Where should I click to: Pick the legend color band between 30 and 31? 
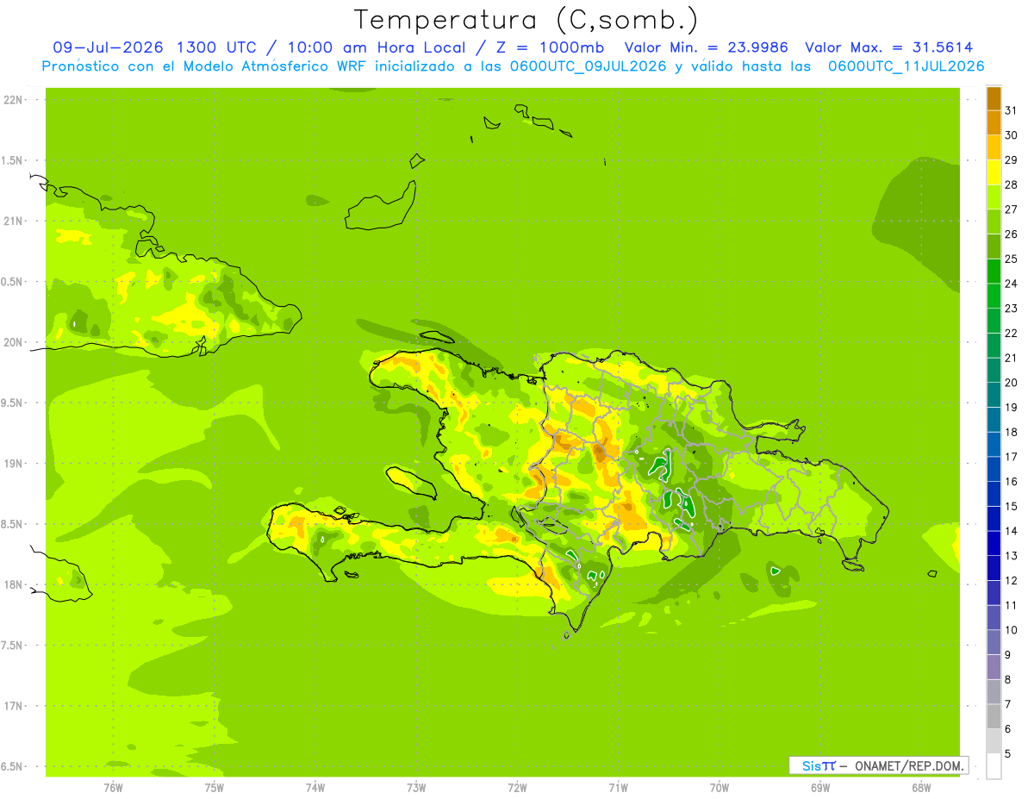pyautogui.click(x=994, y=123)
